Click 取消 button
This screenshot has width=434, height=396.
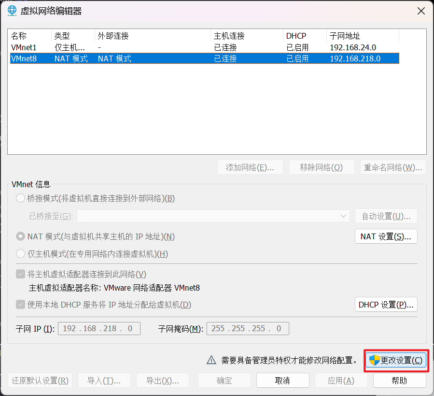[283, 381]
